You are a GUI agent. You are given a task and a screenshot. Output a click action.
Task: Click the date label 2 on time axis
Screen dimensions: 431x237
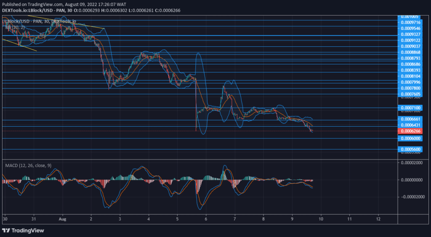coord(91,219)
